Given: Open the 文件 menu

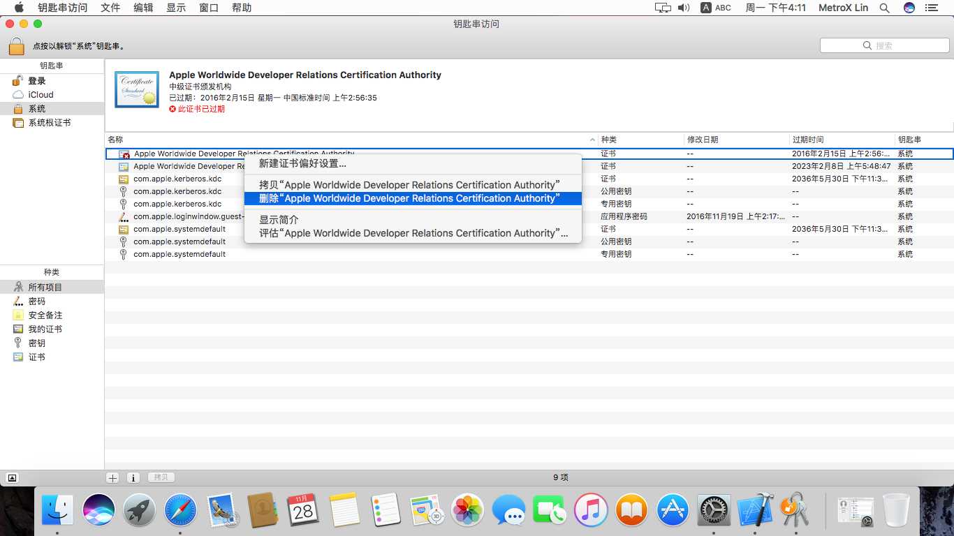Looking at the screenshot, I should [x=110, y=8].
